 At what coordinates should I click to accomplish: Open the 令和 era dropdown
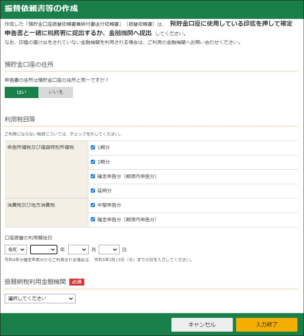click(16, 250)
